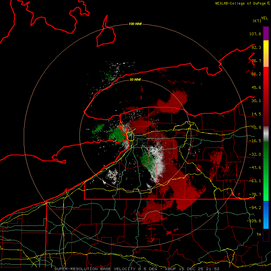Click the 92.3 velocity legend value
The height and width of the screenshot is (271, 271).
click(256, 47)
